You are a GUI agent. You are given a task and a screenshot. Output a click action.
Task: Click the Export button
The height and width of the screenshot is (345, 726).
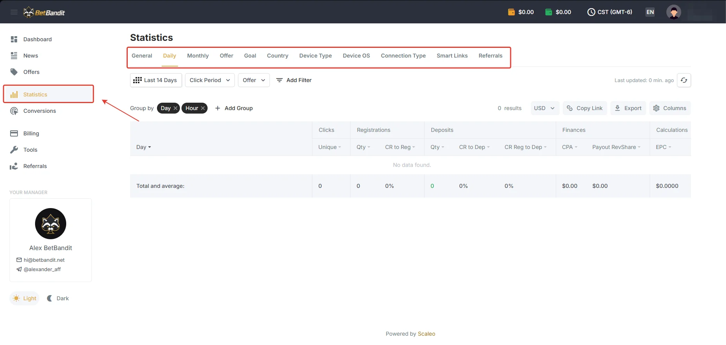pyautogui.click(x=628, y=108)
